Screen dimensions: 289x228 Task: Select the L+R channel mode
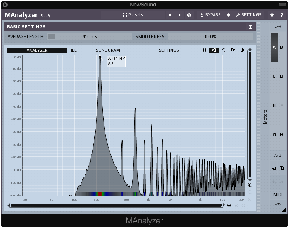click(278, 27)
